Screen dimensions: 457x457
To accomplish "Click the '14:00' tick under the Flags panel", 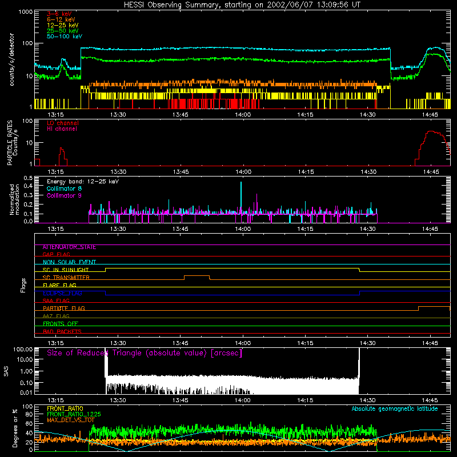I will (x=243, y=343).
